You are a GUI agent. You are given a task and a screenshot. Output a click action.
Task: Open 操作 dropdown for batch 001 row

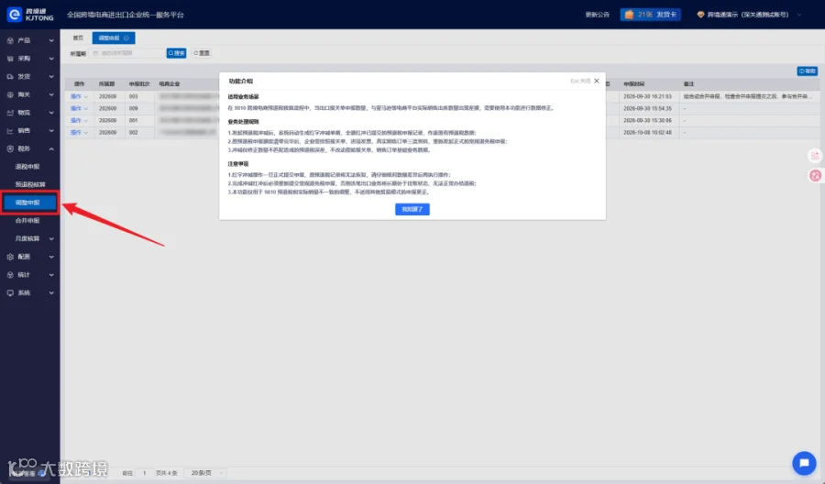click(79, 120)
